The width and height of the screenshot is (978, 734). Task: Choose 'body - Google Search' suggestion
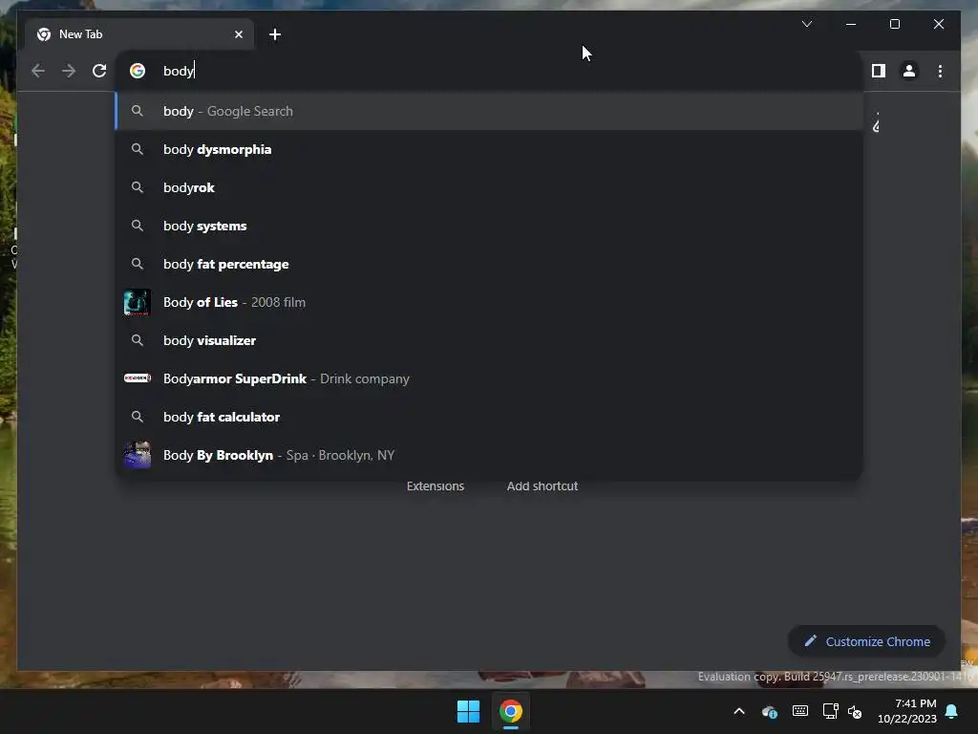point(490,111)
